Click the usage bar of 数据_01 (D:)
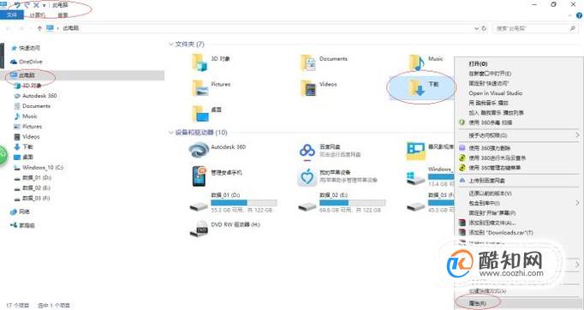Viewport: 584px width, 310px height. pyautogui.click(x=244, y=203)
